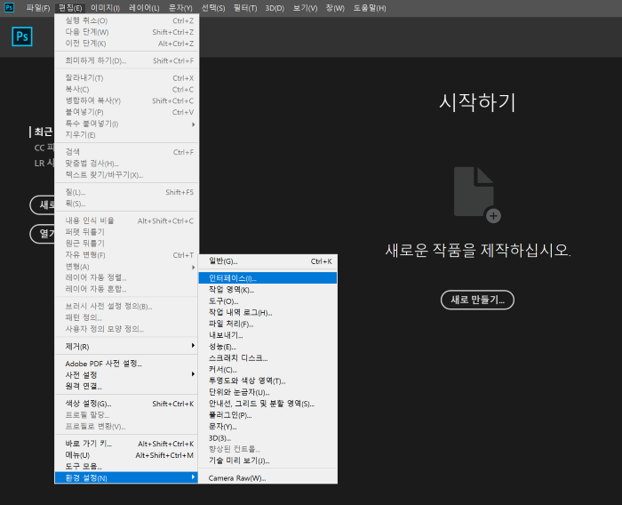The image size is (622, 505).
Task: Click the new document icon with plus
Action: (477, 195)
